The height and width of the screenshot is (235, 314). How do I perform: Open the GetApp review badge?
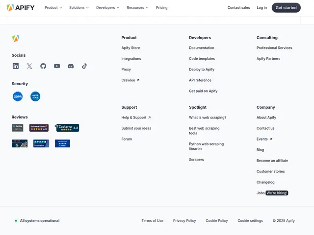pos(18,128)
